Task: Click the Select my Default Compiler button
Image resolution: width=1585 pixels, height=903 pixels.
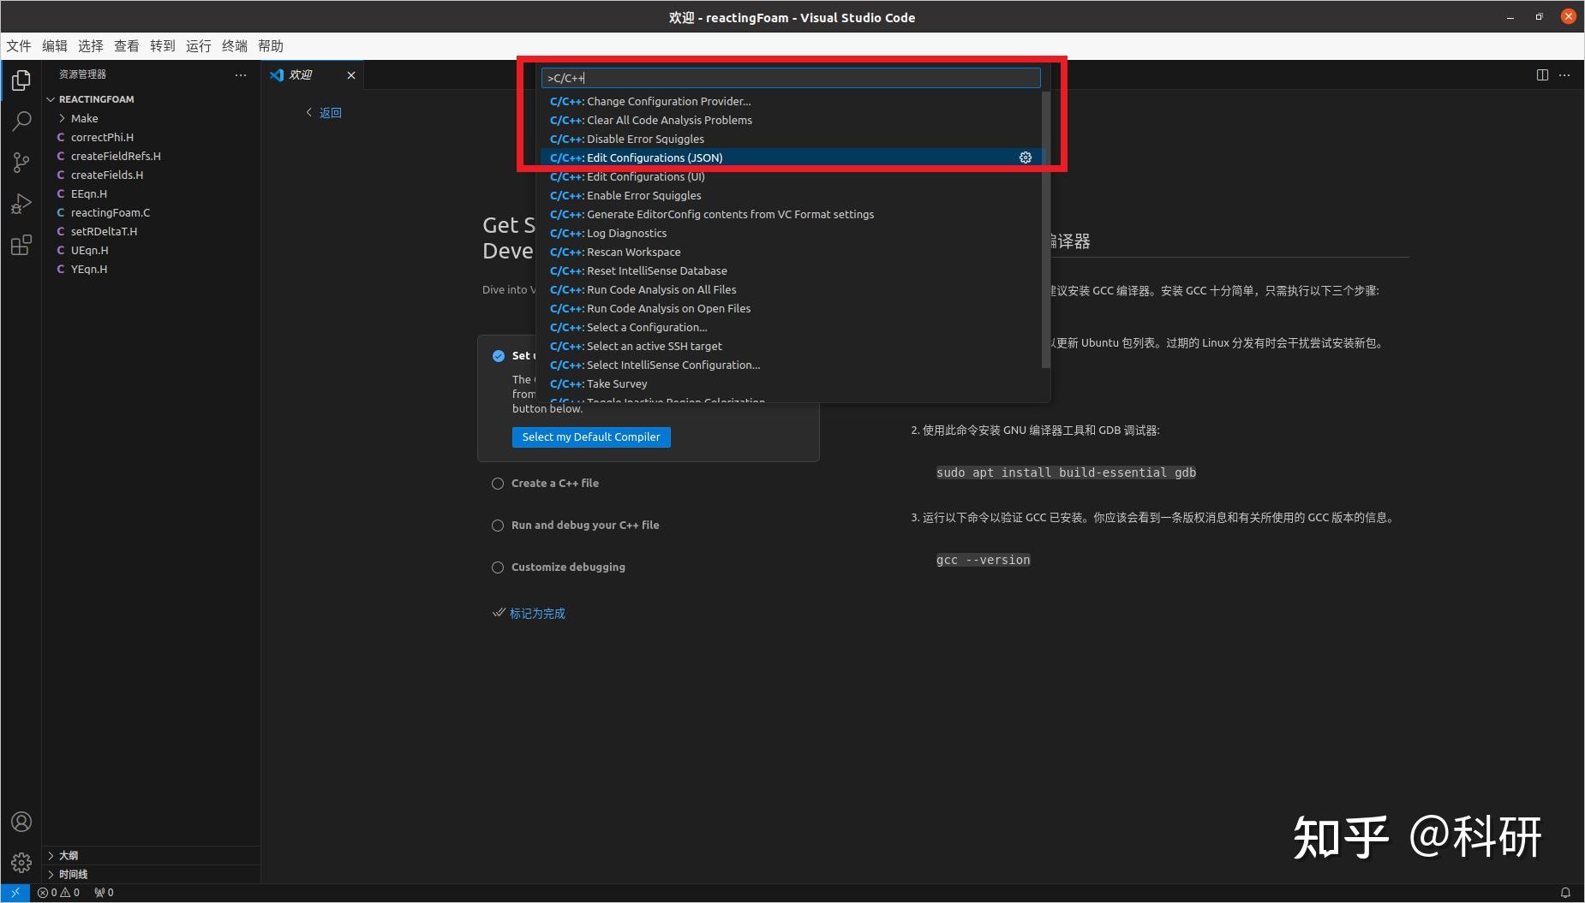Action: point(590,437)
